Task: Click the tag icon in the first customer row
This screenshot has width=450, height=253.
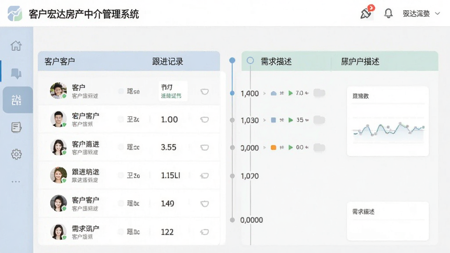Action: click(x=204, y=91)
